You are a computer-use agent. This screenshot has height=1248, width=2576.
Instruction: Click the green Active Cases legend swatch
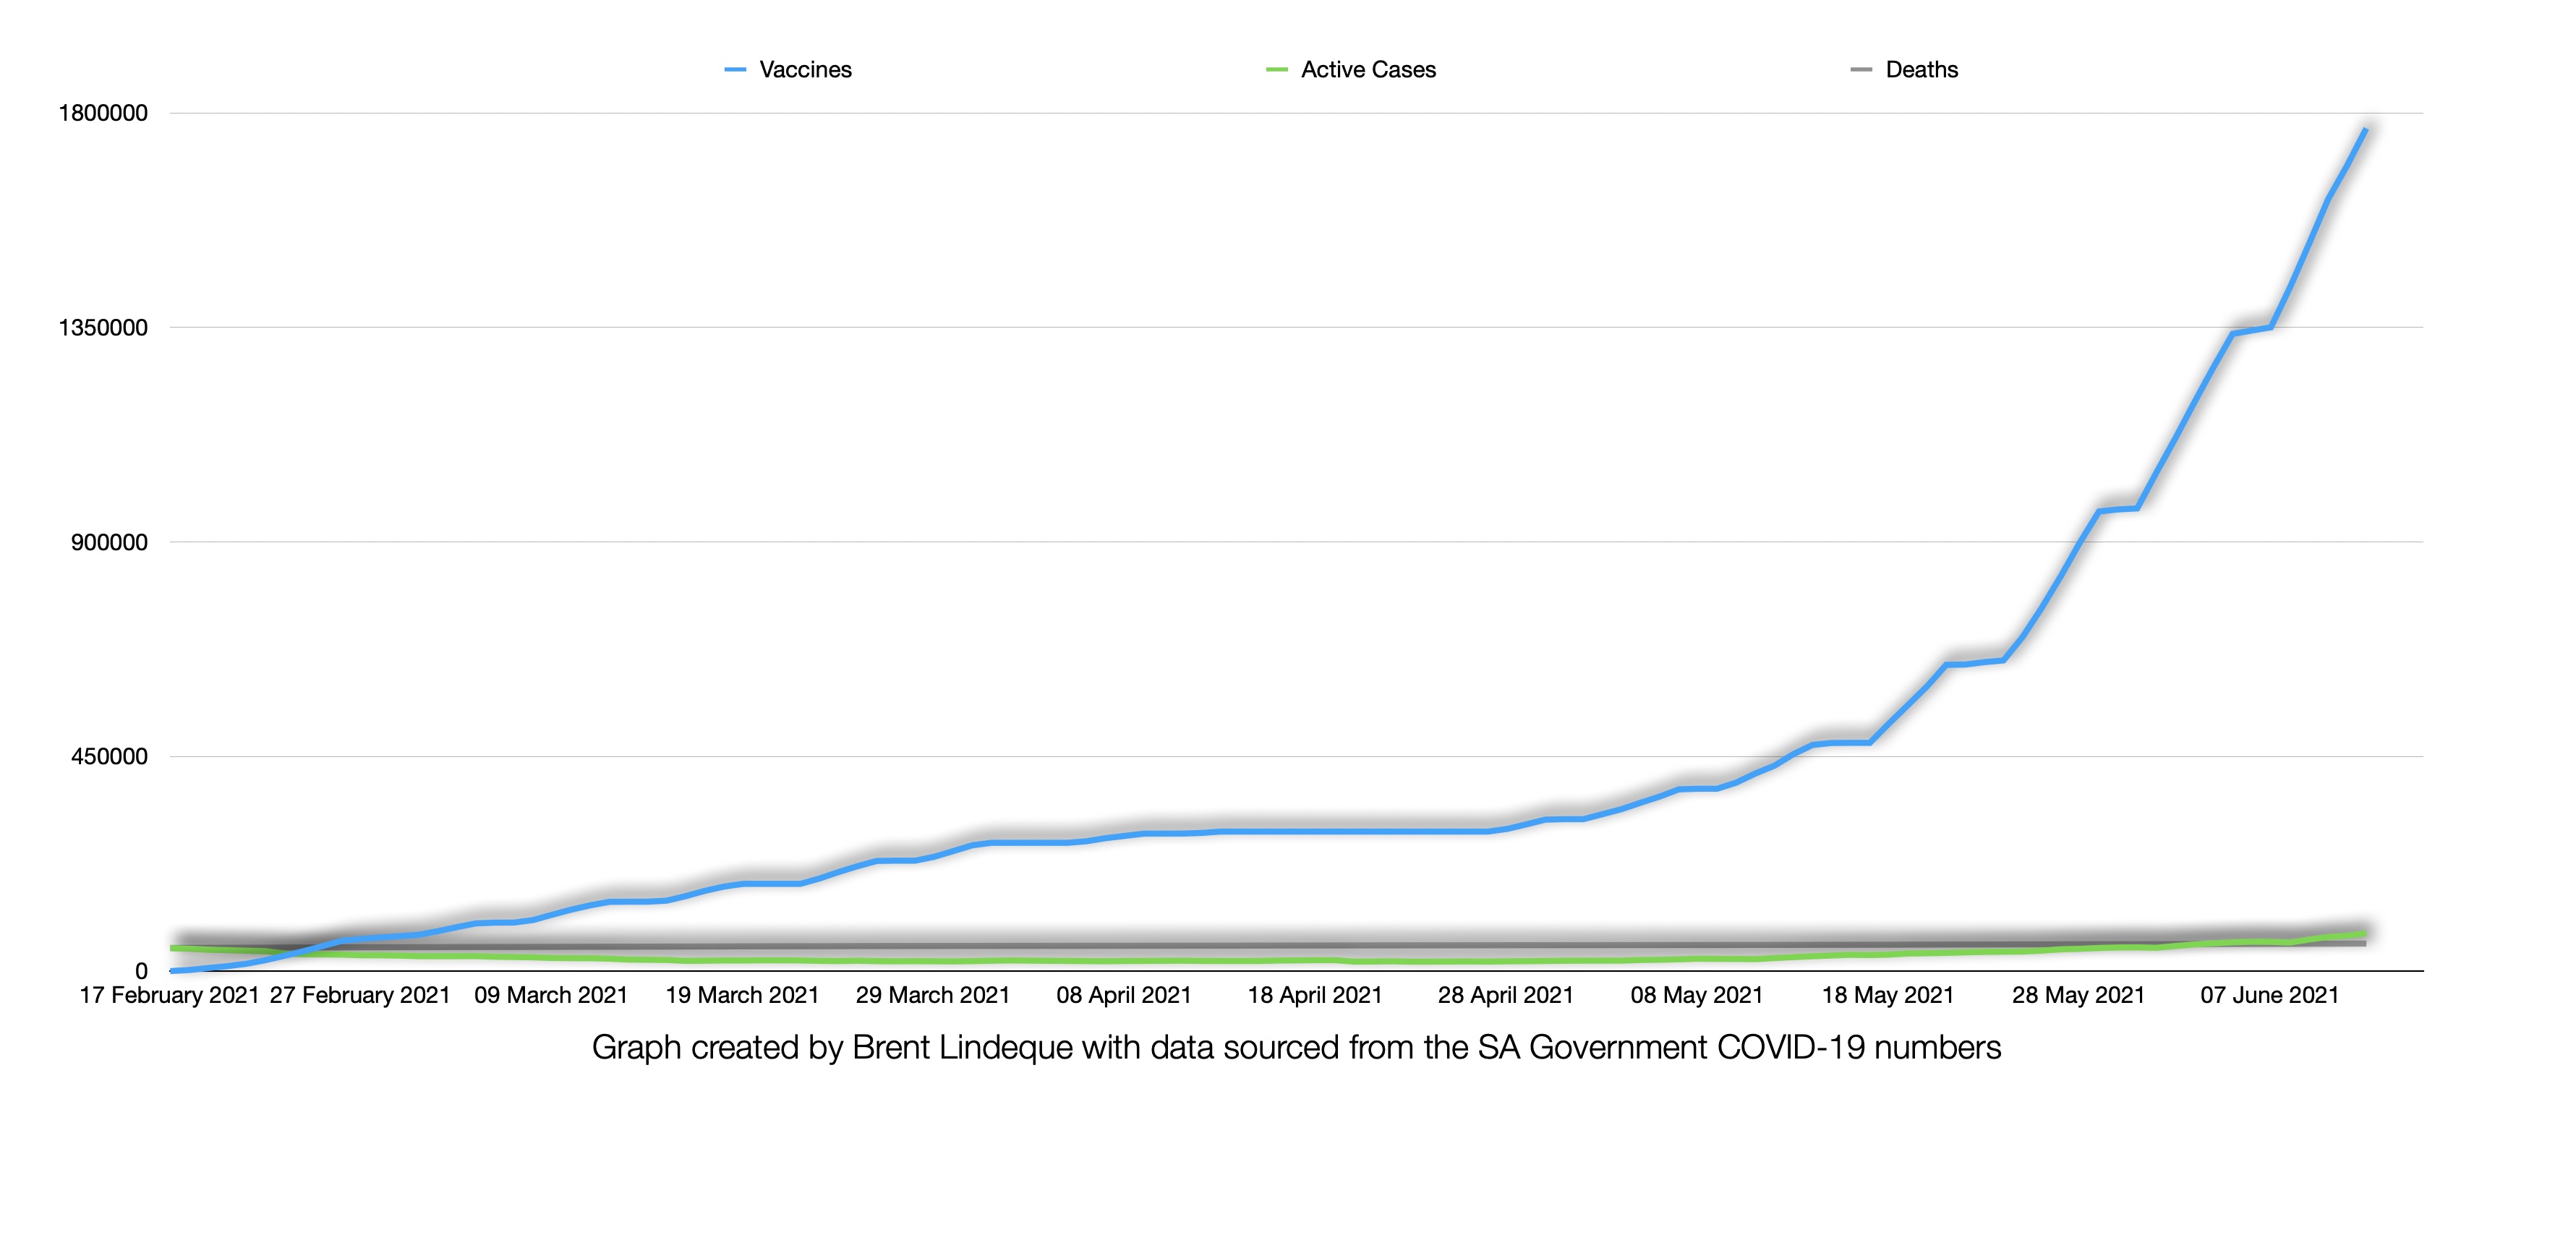tap(1276, 70)
